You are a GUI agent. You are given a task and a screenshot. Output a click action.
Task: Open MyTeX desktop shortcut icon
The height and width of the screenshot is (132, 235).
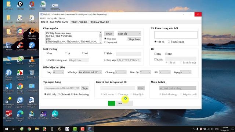[x=8, y=46]
